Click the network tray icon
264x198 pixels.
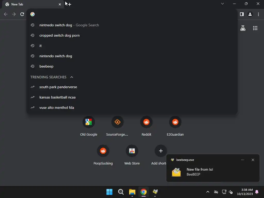[x=224, y=192]
